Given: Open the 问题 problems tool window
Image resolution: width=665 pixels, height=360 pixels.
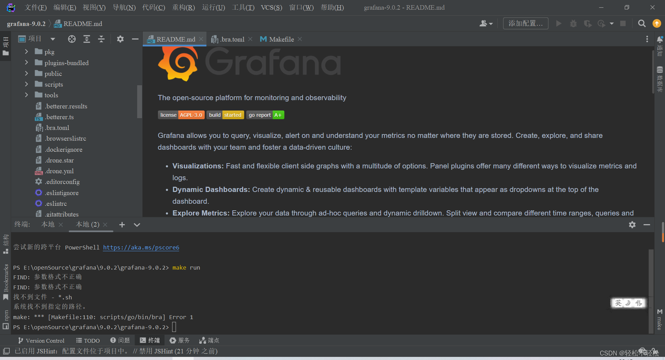Looking at the screenshot, I should pos(120,341).
